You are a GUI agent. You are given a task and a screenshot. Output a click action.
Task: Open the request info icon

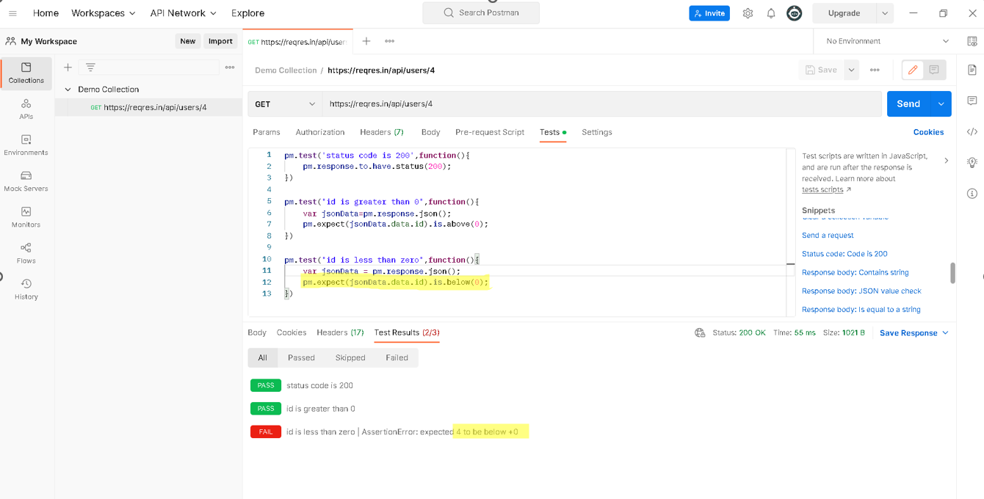[972, 194]
